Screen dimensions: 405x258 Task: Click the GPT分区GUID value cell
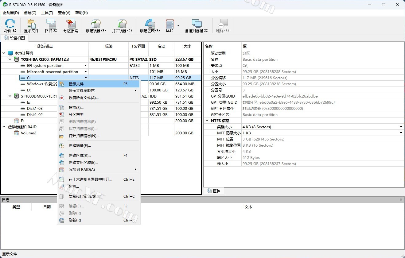(x=322, y=96)
